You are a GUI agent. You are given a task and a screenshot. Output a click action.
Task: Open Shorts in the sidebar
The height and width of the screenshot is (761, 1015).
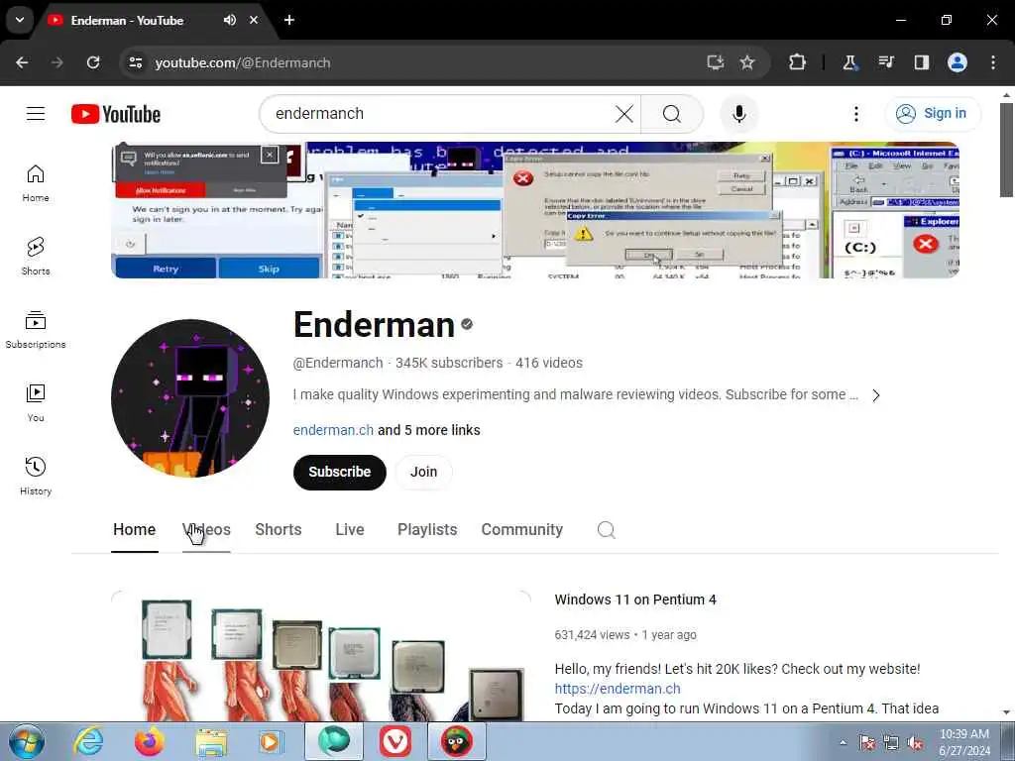click(x=36, y=257)
